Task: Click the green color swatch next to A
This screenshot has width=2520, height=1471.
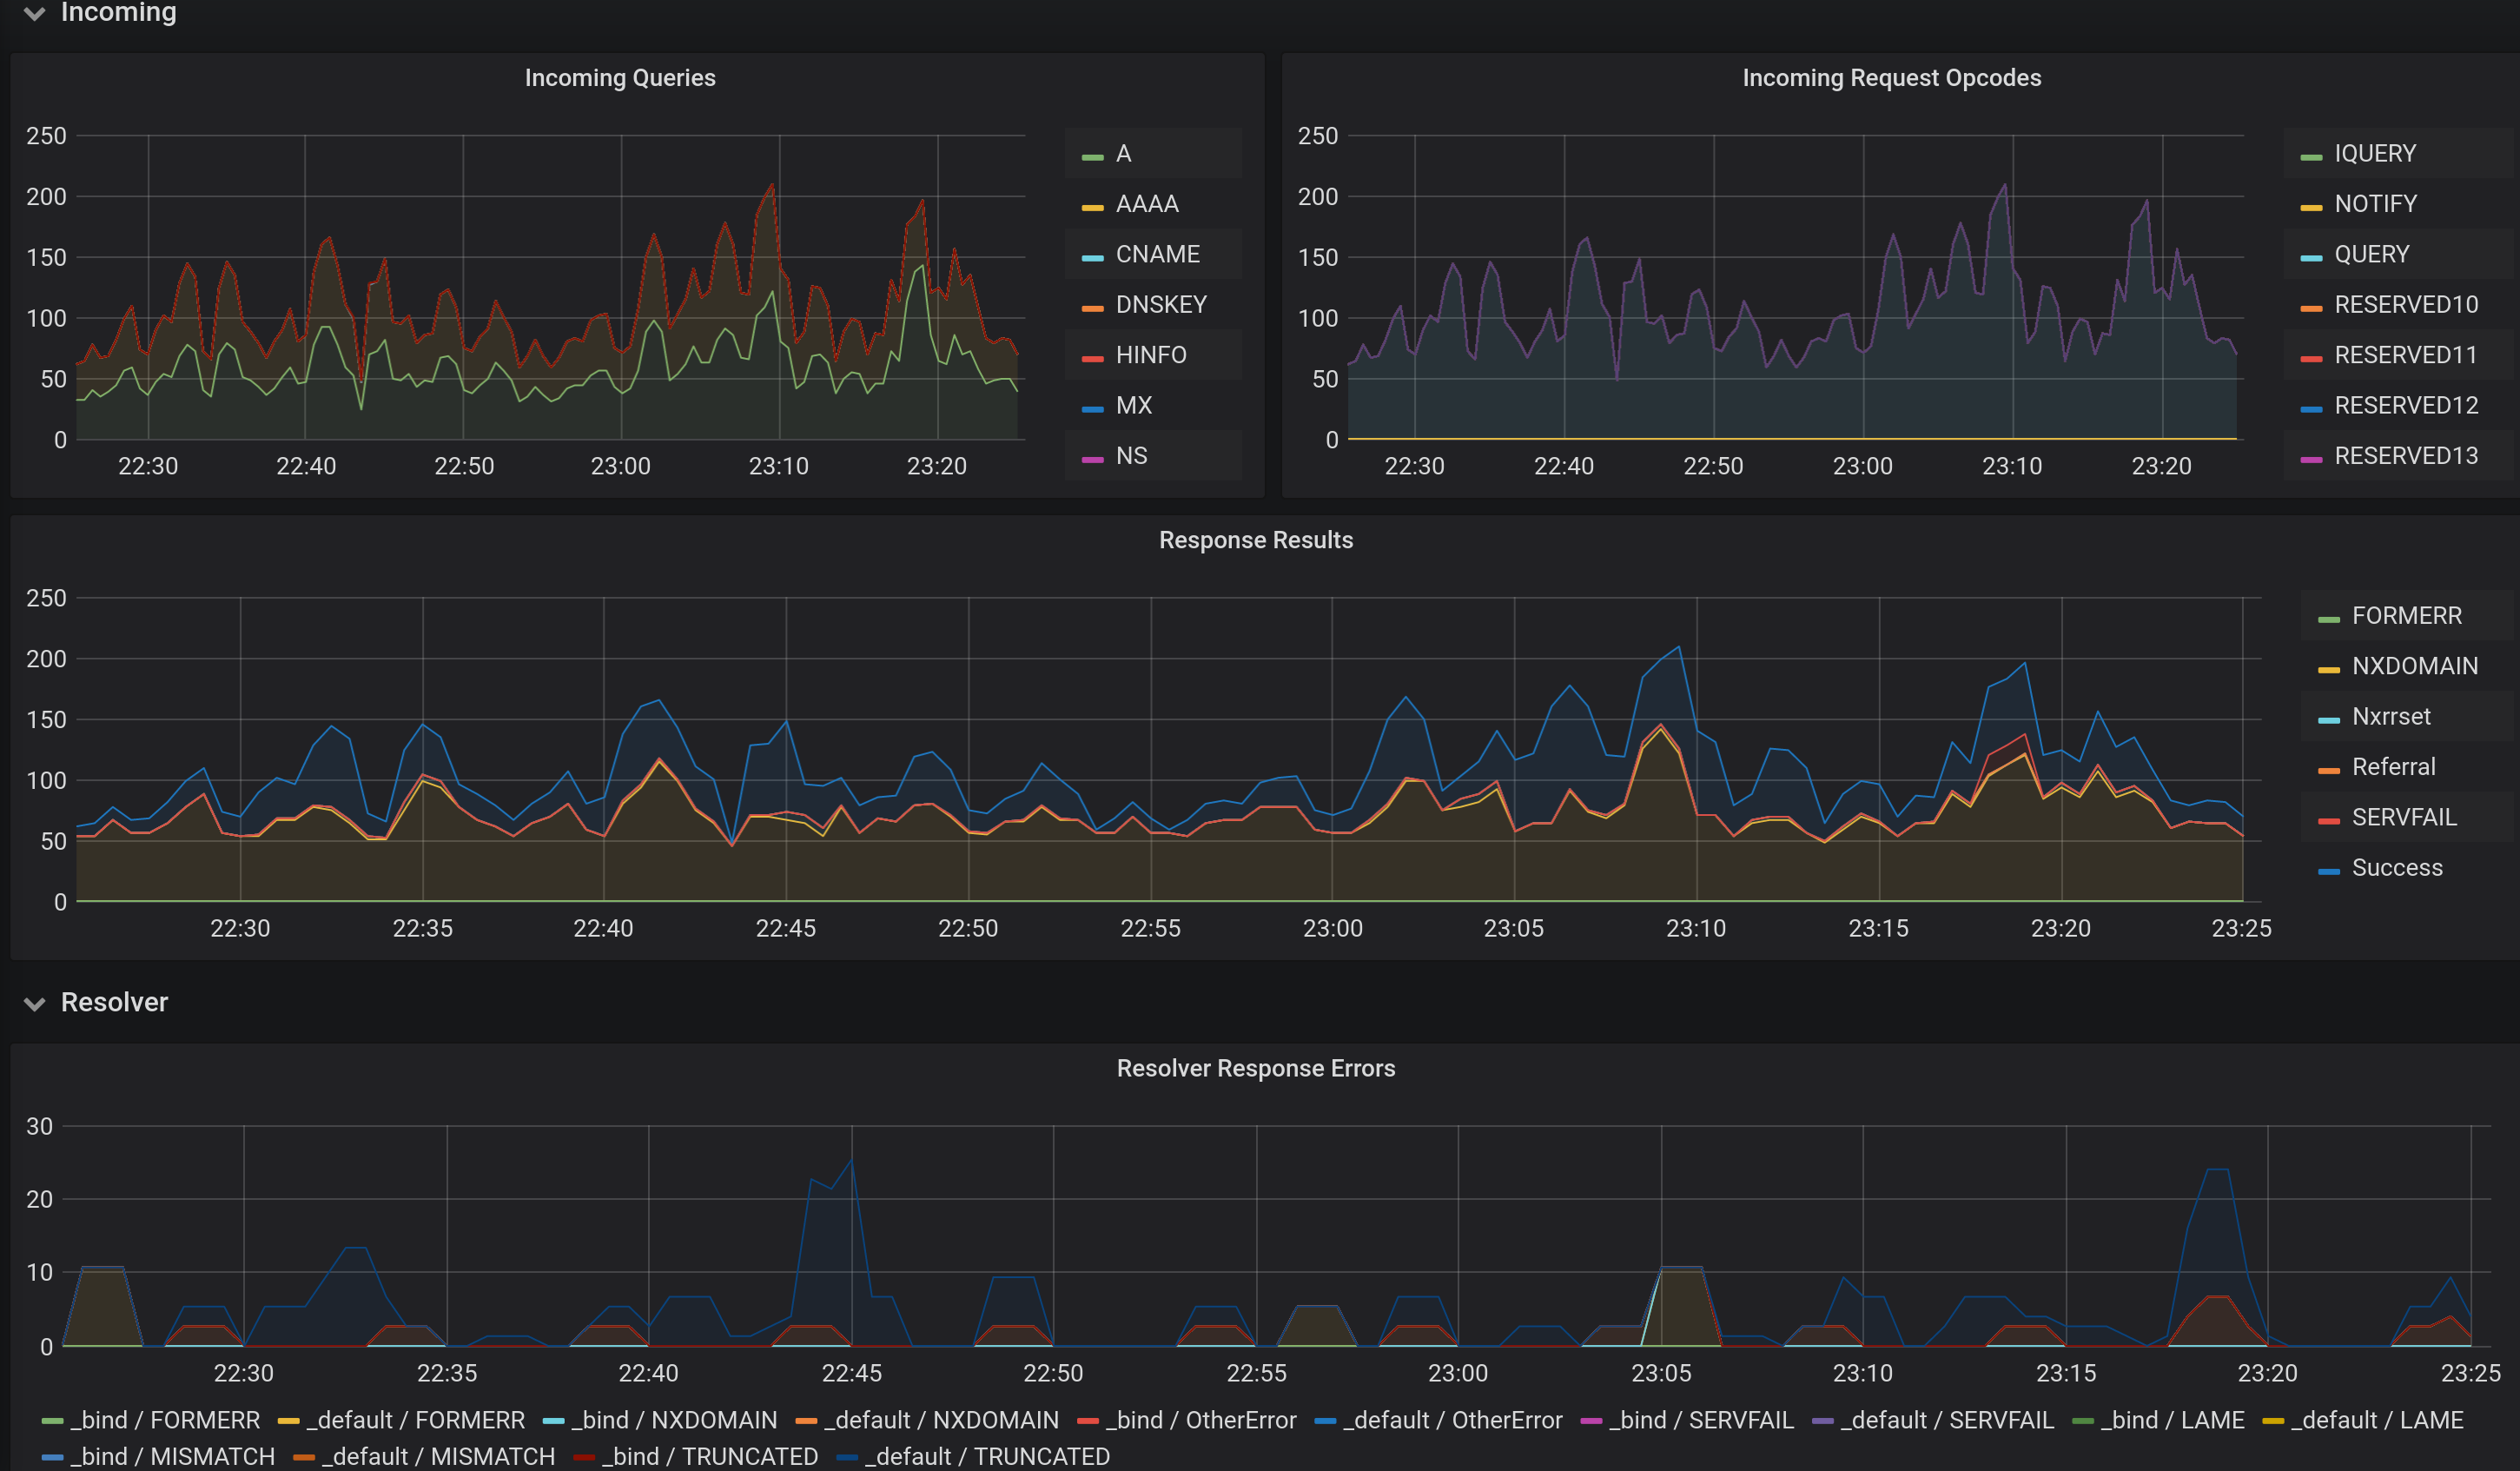Action: coord(1092,156)
